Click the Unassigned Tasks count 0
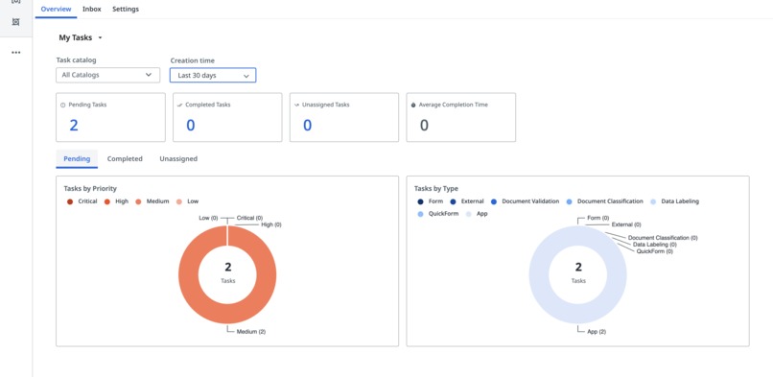The image size is (773, 377). tap(307, 125)
